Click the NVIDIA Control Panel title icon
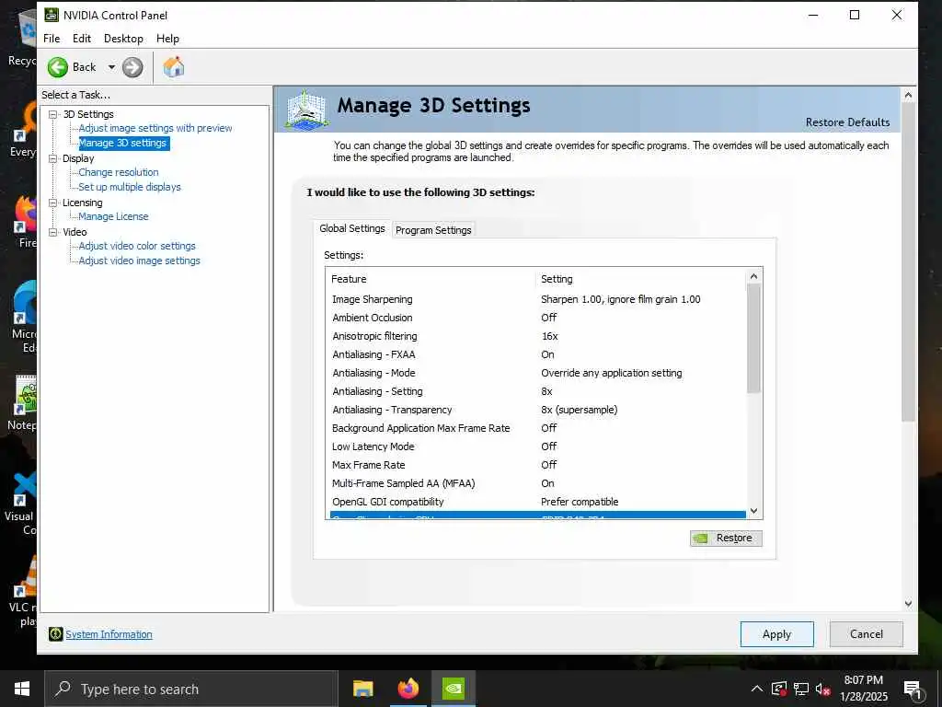 click(x=52, y=15)
